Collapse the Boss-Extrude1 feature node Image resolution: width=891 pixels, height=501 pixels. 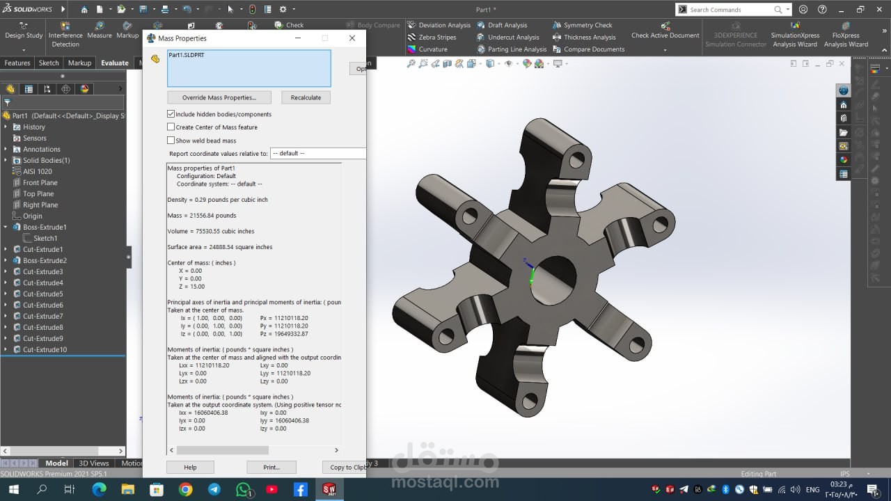[x=6, y=227]
